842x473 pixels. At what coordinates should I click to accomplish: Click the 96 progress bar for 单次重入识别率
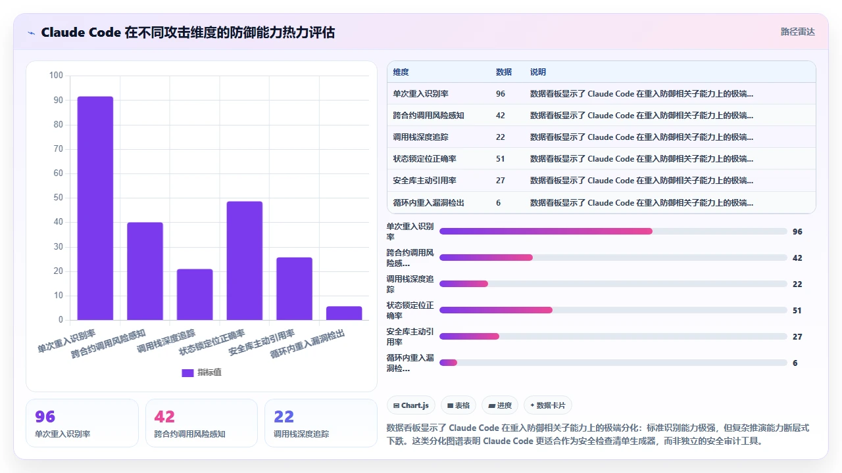pyautogui.click(x=613, y=231)
